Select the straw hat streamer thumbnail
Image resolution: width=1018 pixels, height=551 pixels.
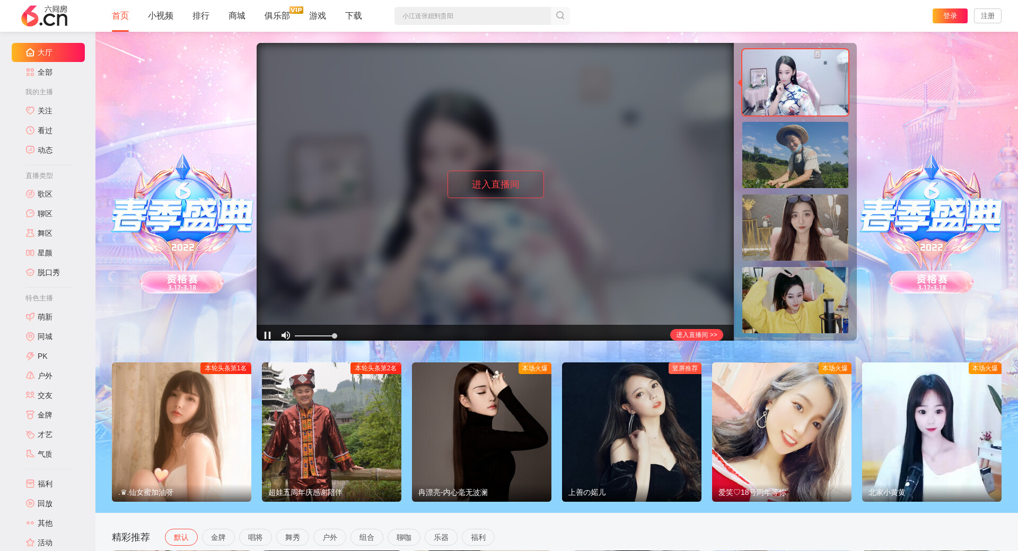click(795, 155)
